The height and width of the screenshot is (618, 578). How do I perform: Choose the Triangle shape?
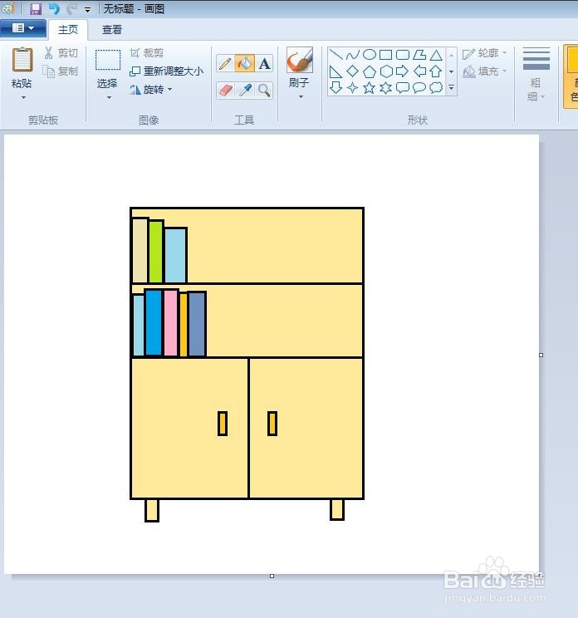click(x=436, y=54)
